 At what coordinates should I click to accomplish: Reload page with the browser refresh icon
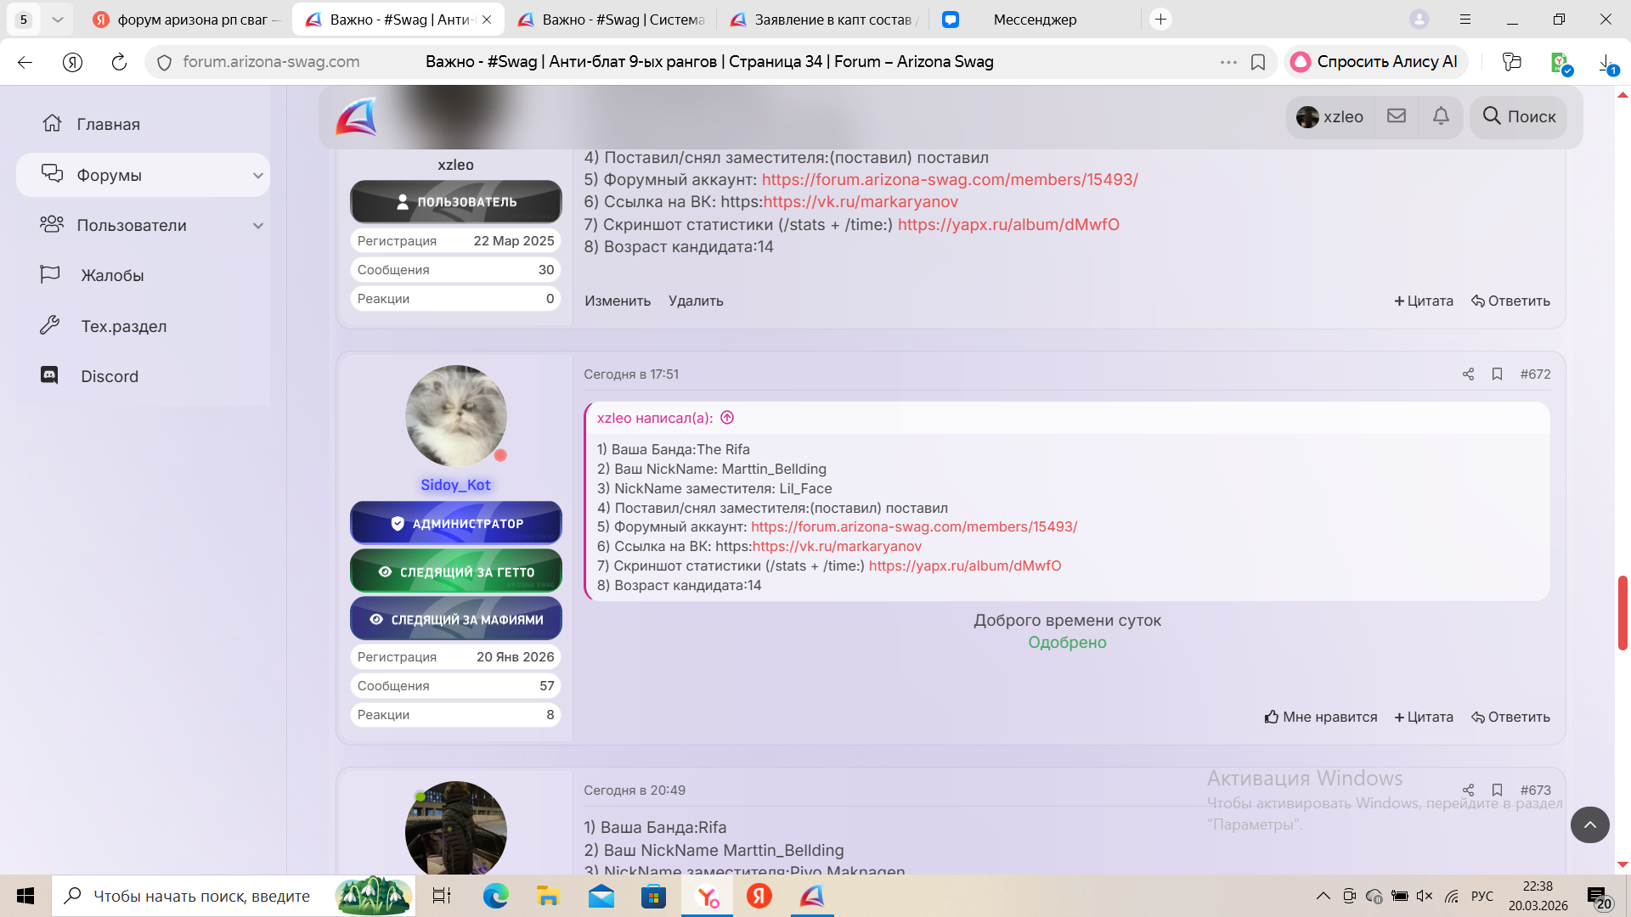click(119, 62)
